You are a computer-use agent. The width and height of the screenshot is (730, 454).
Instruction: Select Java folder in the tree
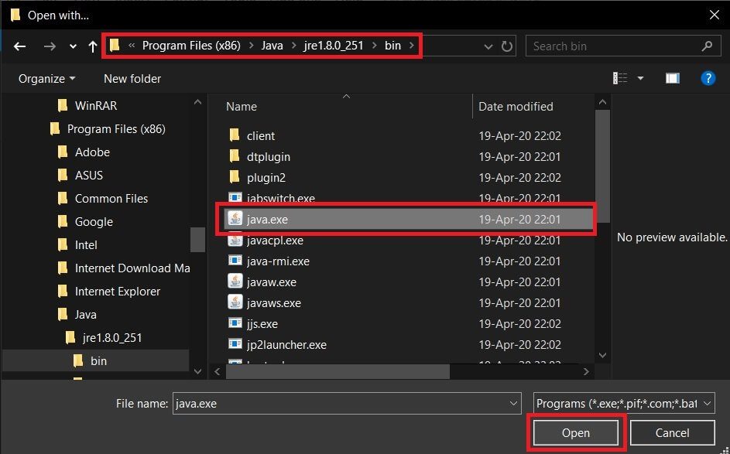(77, 315)
